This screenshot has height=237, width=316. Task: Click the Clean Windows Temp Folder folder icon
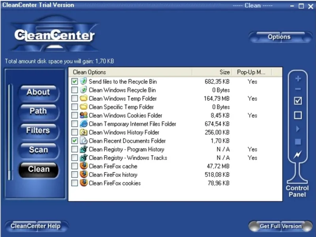(83, 98)
